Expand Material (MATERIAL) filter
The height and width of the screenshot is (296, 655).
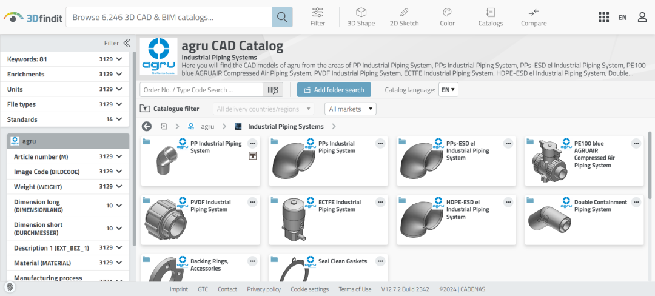pos(68,263)
